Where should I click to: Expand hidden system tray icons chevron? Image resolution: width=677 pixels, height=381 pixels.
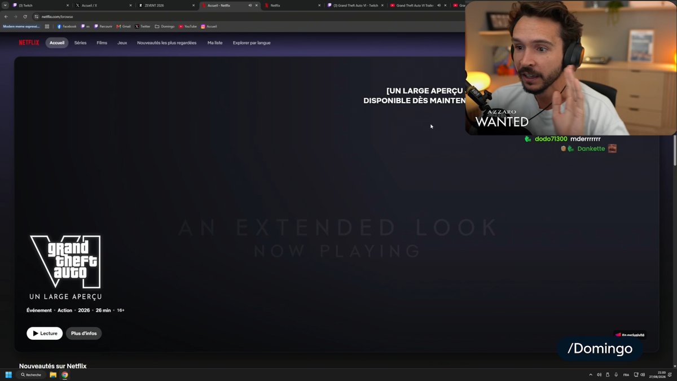tap(591, 375)
